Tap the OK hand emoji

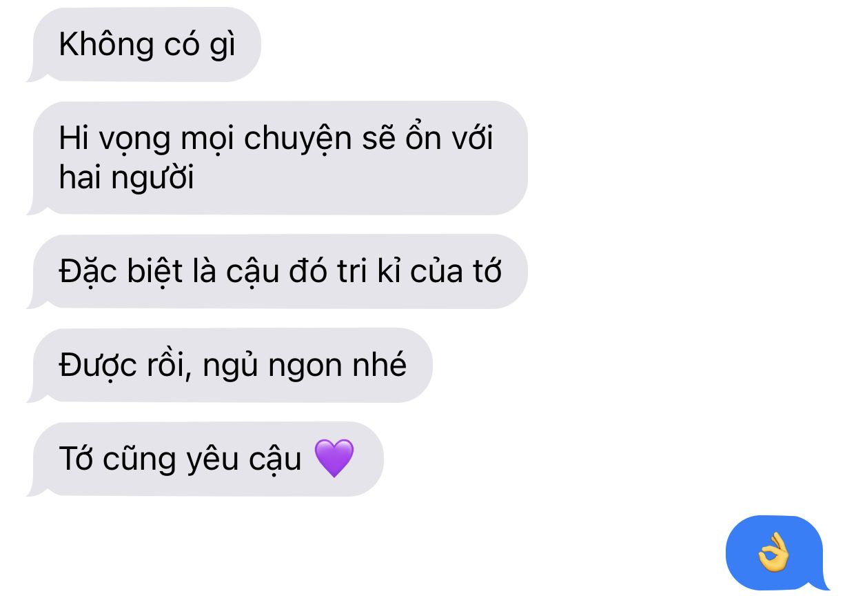773,553
